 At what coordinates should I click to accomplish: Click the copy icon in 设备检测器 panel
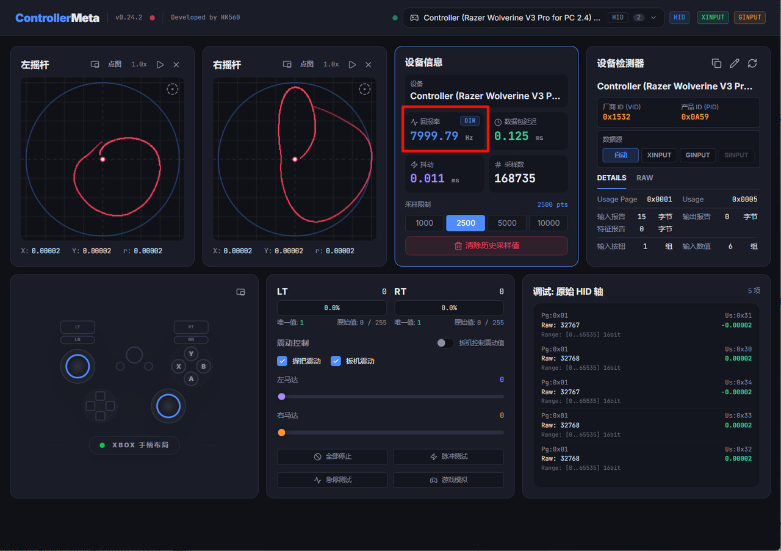pyautogui.click(x=716, y=63)
